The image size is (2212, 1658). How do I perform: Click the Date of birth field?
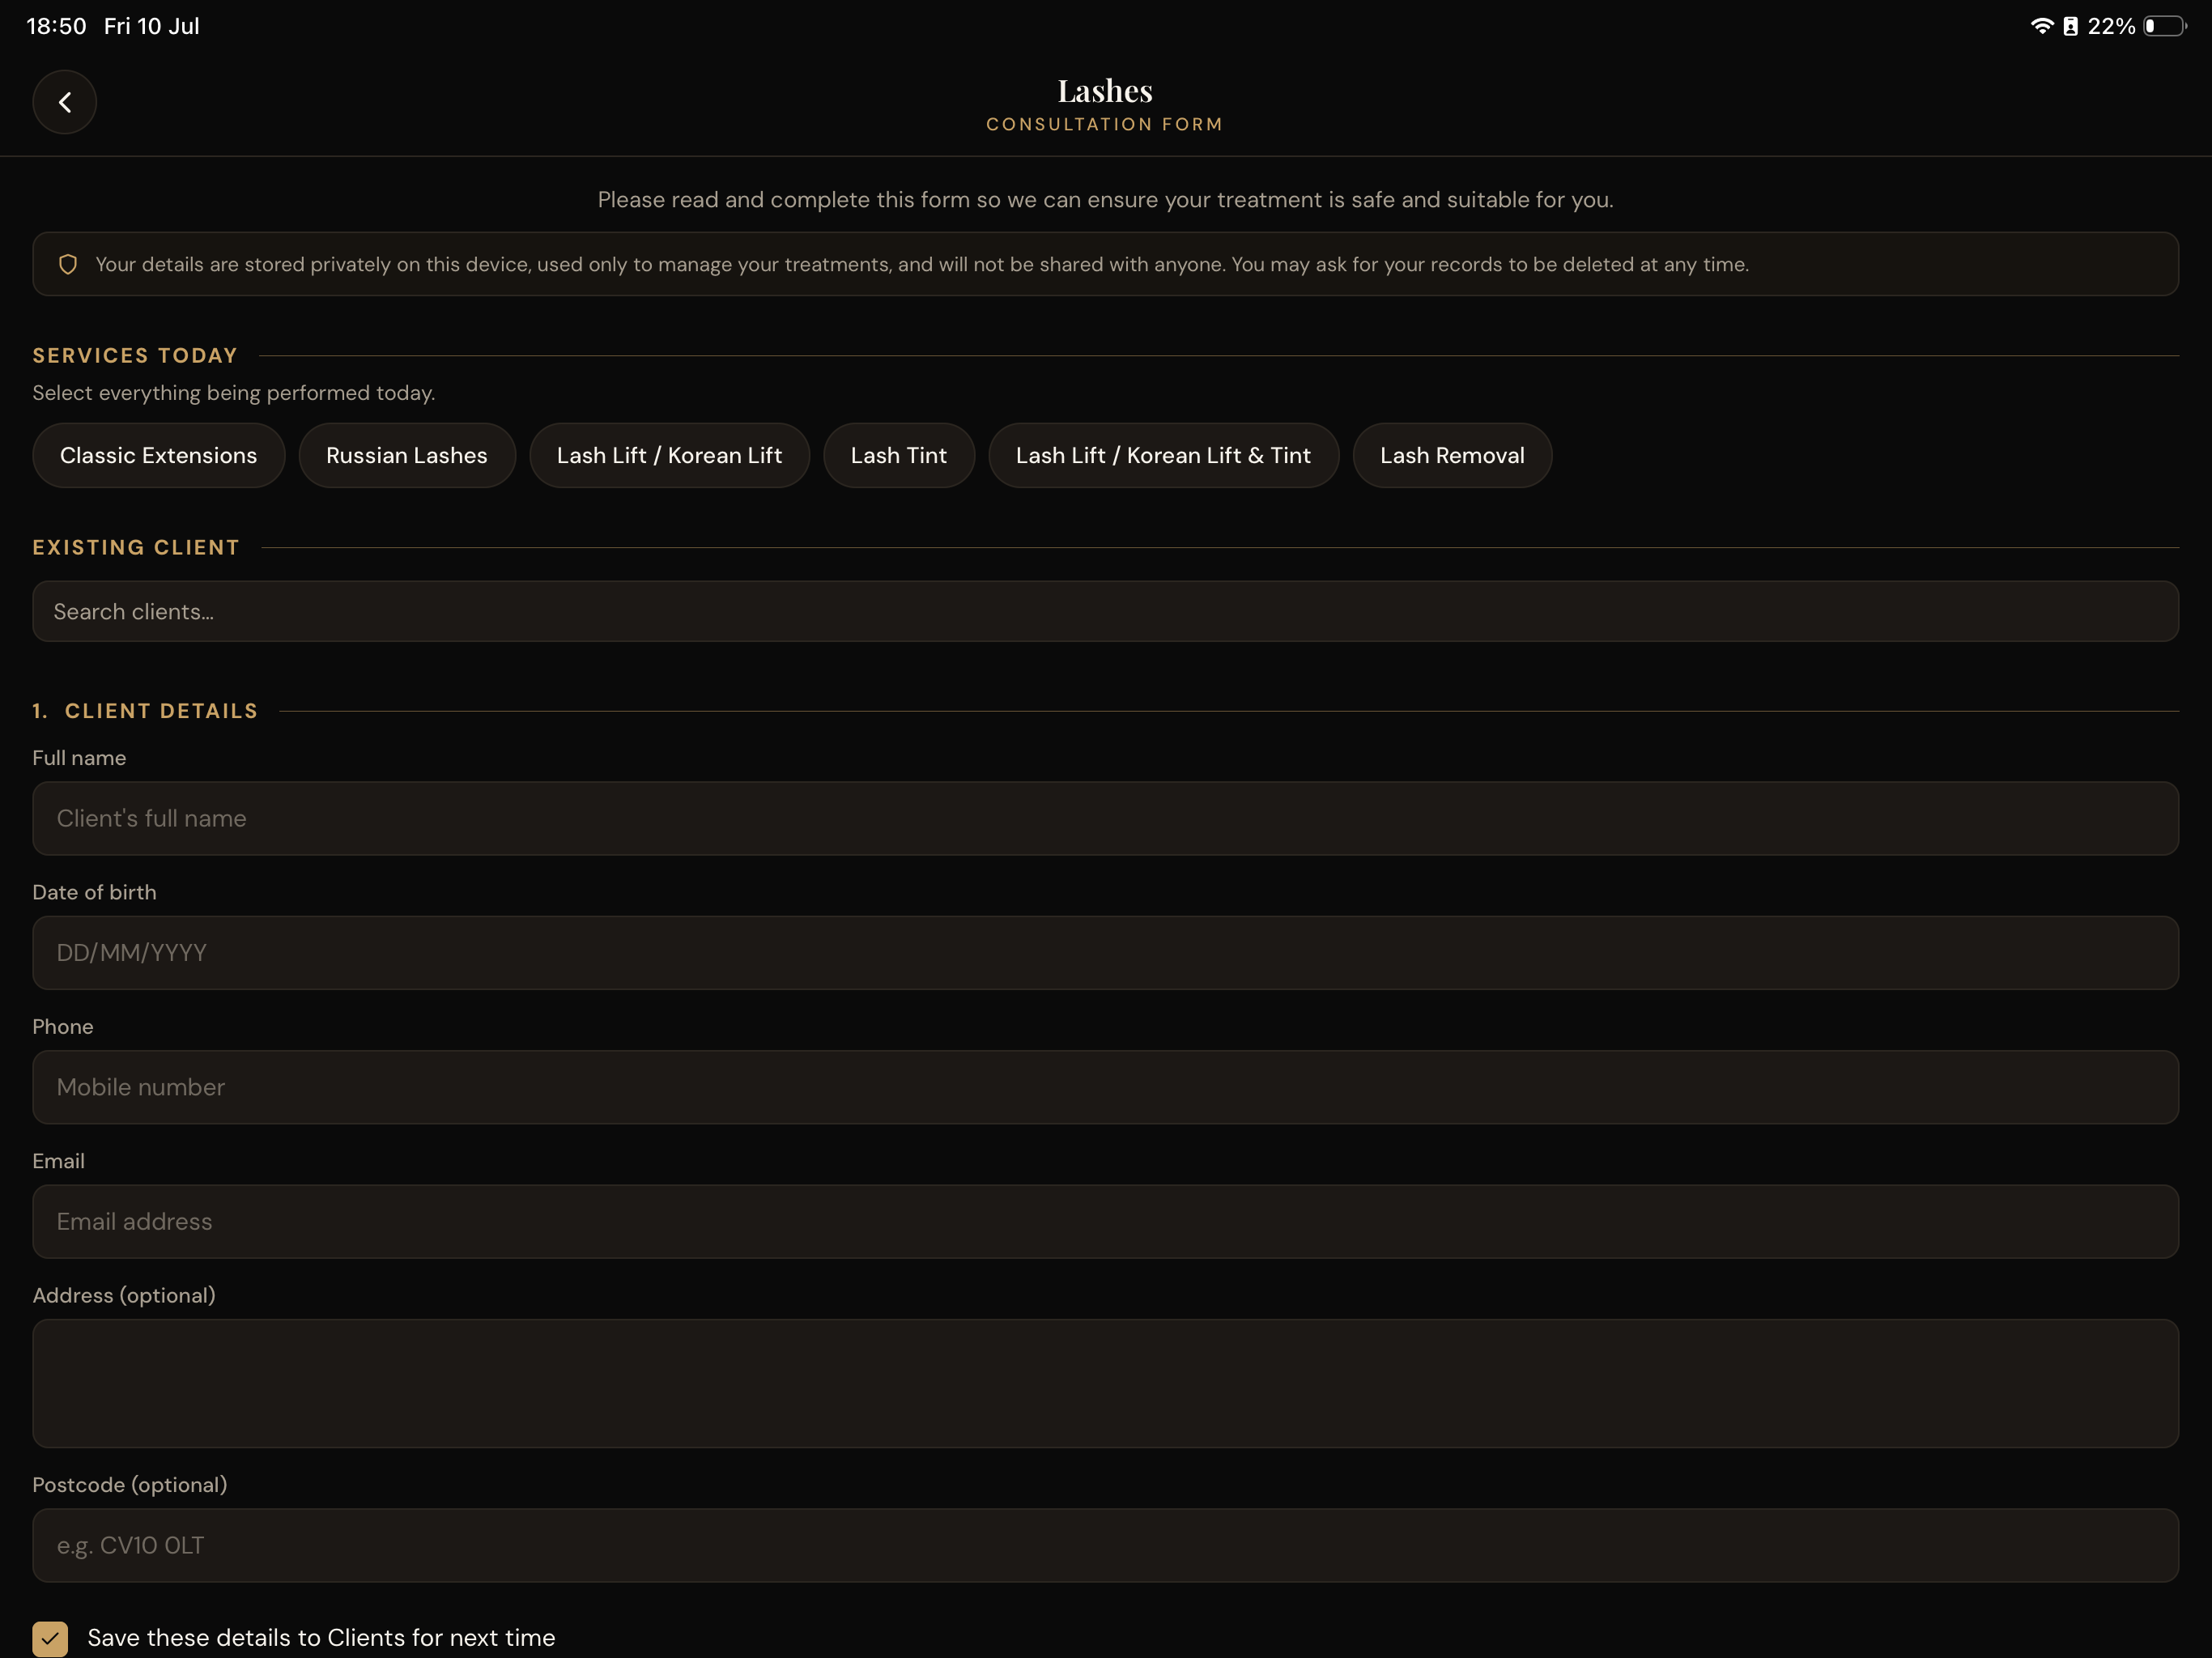1105,952
